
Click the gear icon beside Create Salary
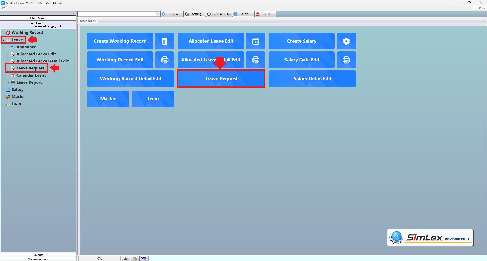[x=346, y=41]
